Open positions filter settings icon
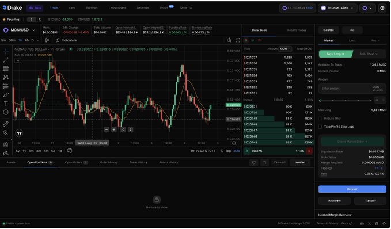391x229 pixels. (264, 162)
